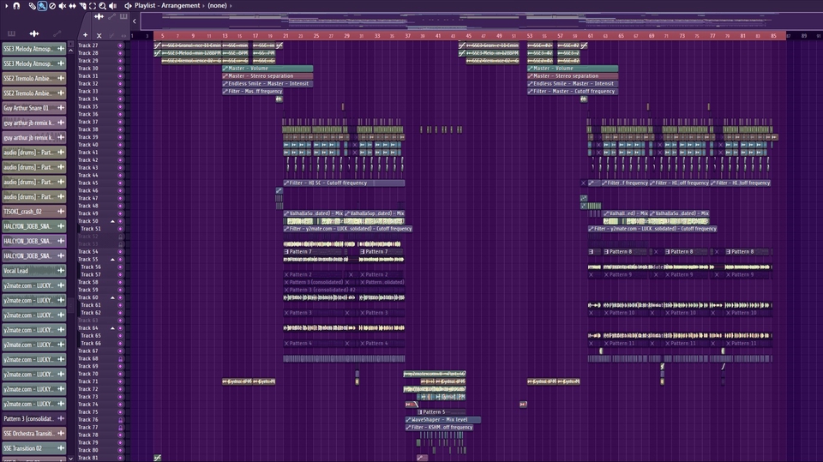The width and height of the screenshot is (823, 462).
Task: Jump to bar 21 on timeline
Action: point(285,36)
